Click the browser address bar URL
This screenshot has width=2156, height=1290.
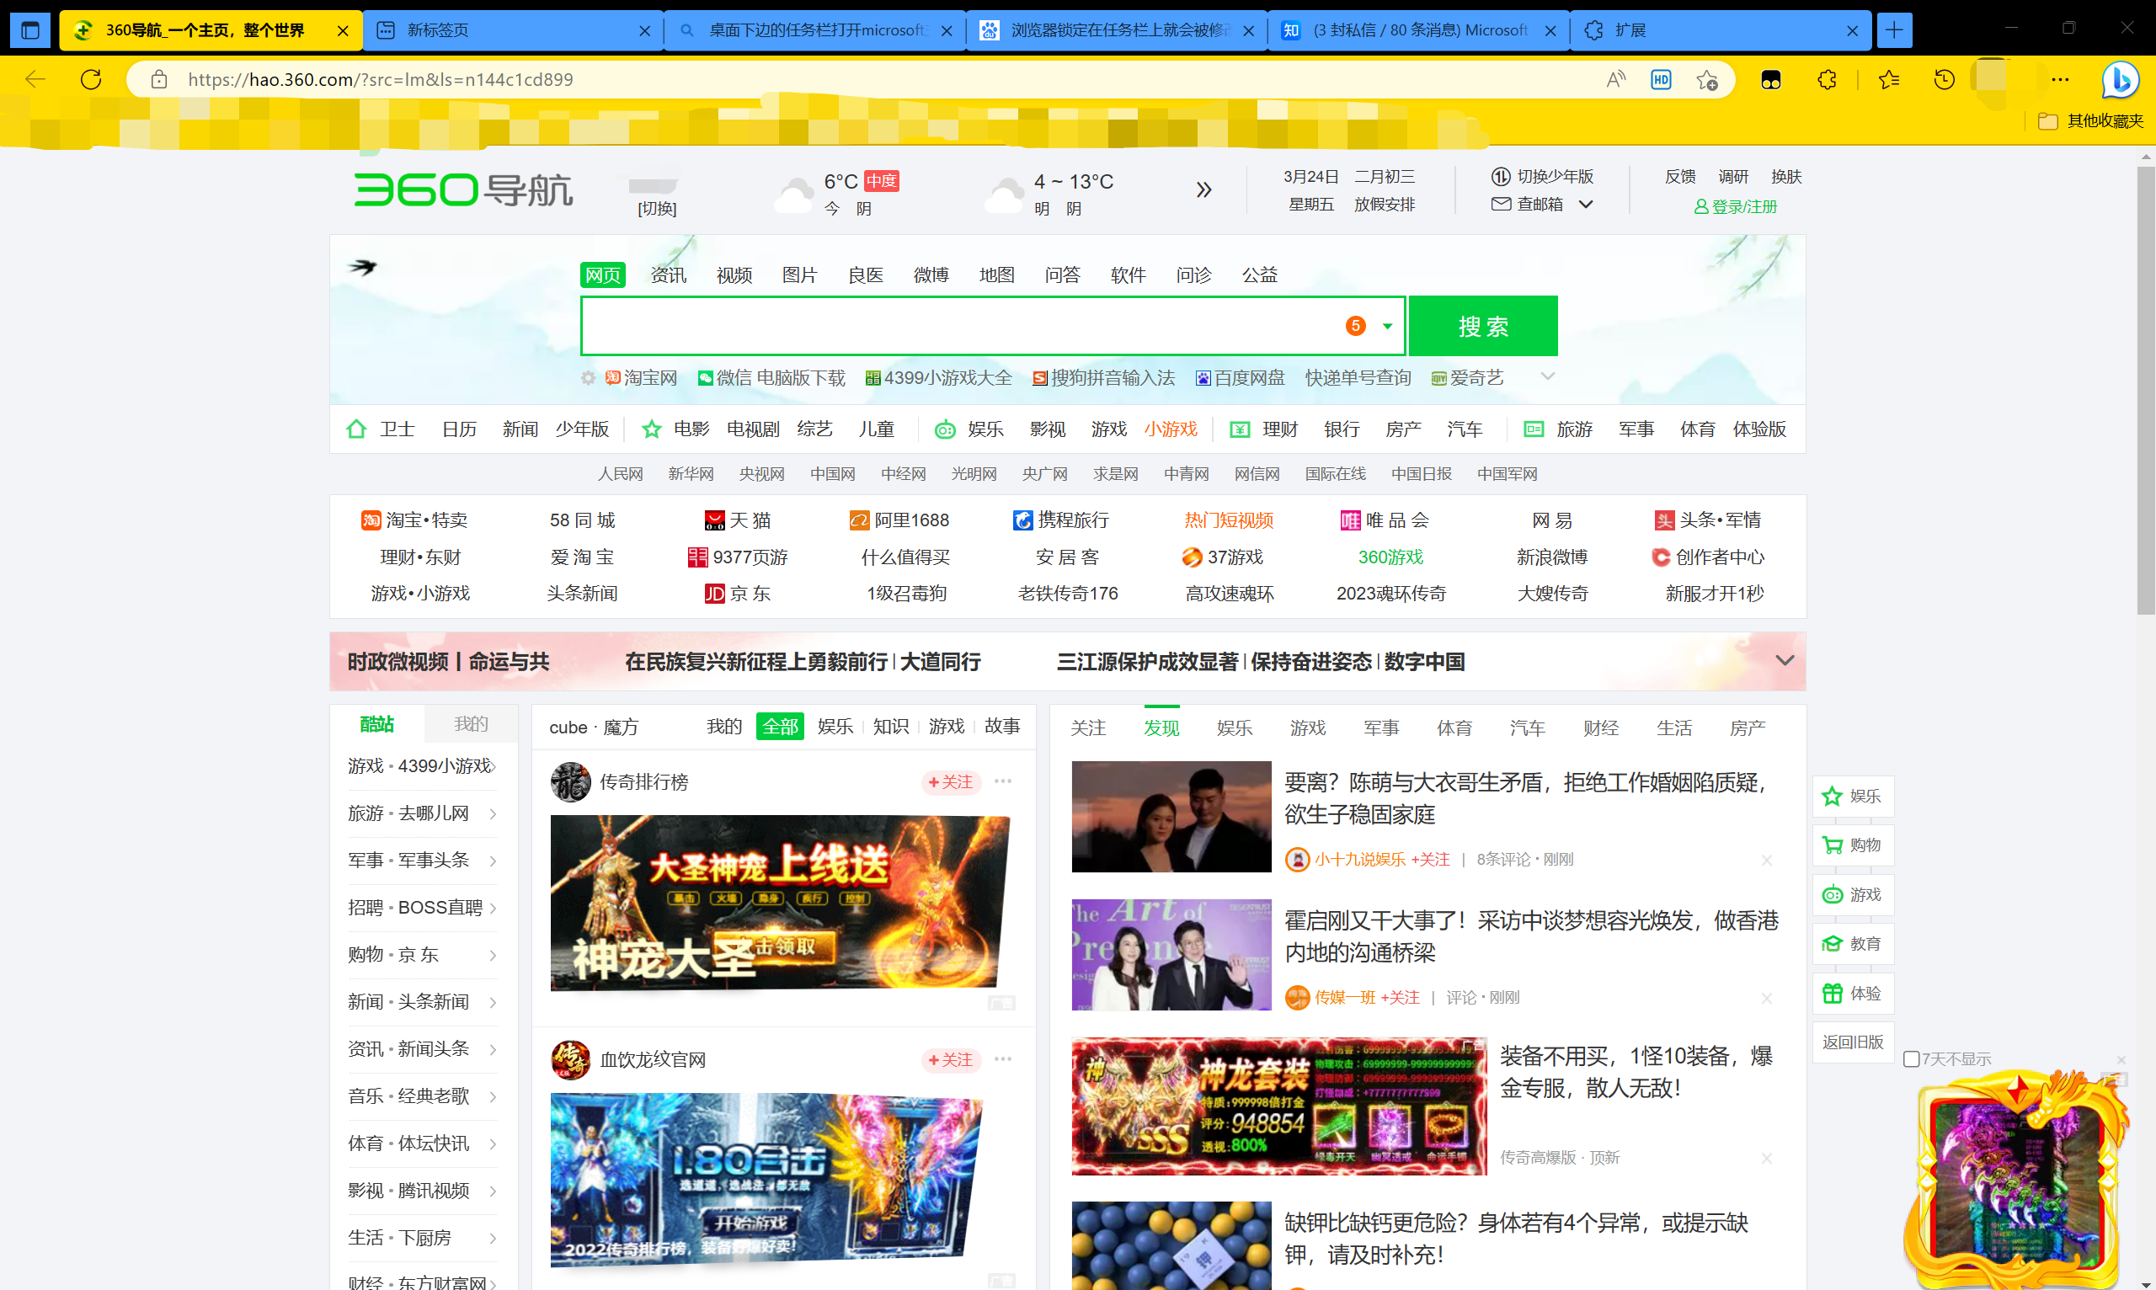point(380,80)
